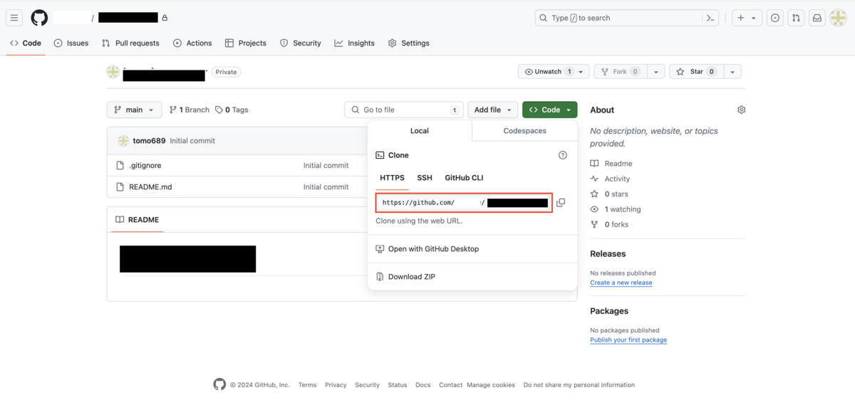Open the notifications inbox icon

tap(817, 18)
